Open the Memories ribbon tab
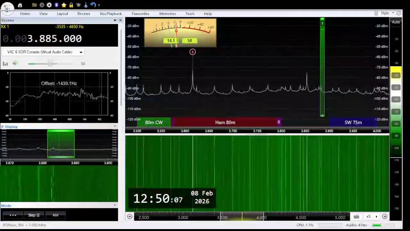This screenshot has height=231, width=410. pyautogui.click(x=168, y=14)
